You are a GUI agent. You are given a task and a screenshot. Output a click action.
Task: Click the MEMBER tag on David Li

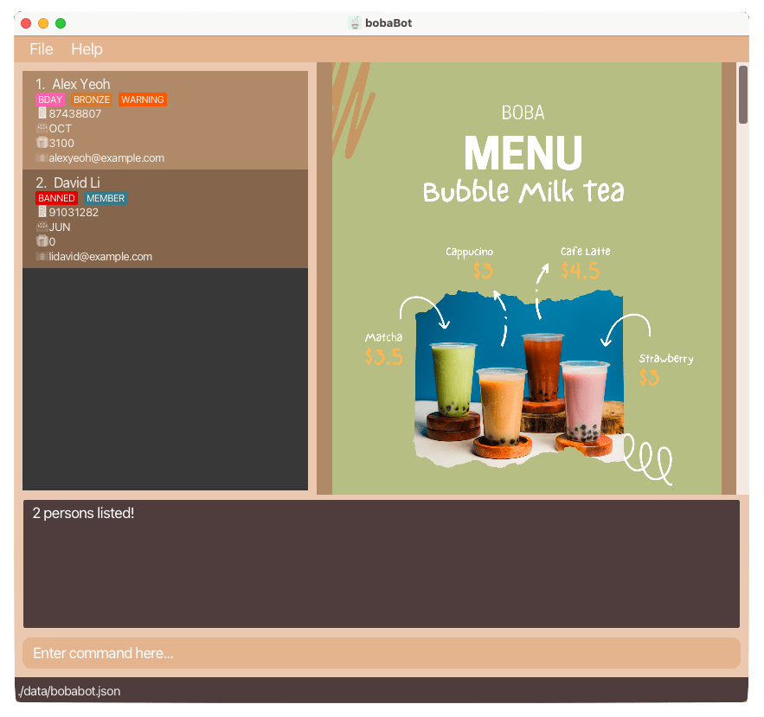[x=105, y=198]
